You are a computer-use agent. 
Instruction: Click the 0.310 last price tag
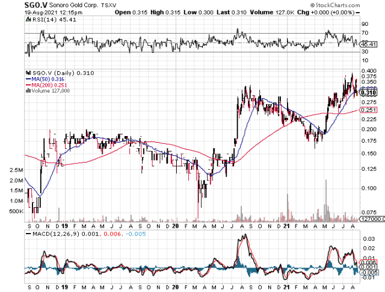[x=369, y=93]
